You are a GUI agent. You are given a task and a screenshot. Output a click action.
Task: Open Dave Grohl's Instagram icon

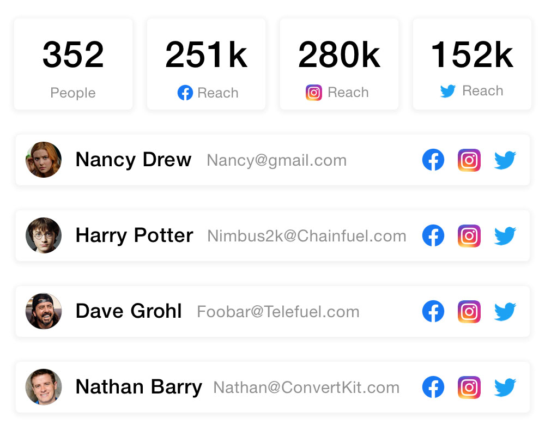(469, 312)
